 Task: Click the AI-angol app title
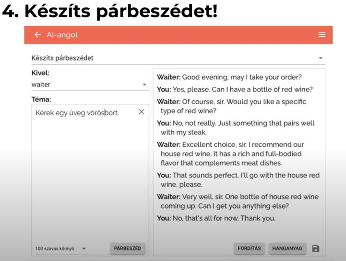62,35
